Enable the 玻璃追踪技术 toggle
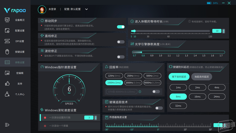236x133 pixels. tap(159, 108)
